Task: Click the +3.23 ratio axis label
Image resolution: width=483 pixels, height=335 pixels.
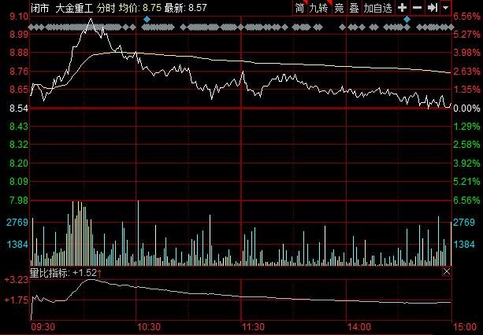Action: point(17,280)
